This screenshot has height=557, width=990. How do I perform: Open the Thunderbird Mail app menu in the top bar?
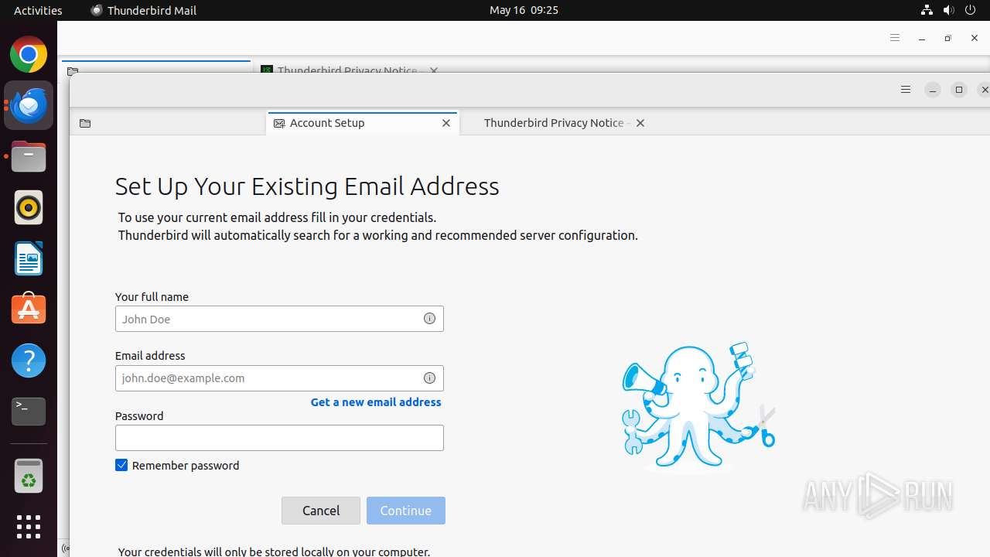pyautogui.click(x=144, y=10)
